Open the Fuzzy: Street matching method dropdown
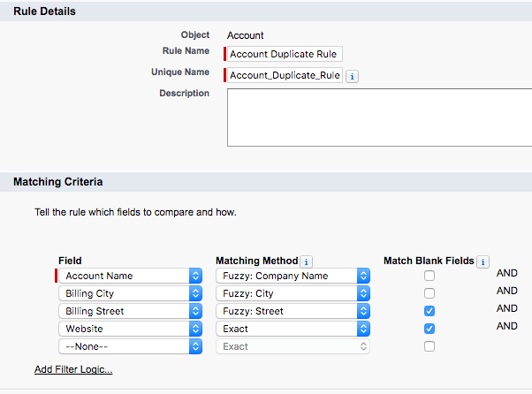The height and width of the screenshot is (394, 532). pos(293,311)
